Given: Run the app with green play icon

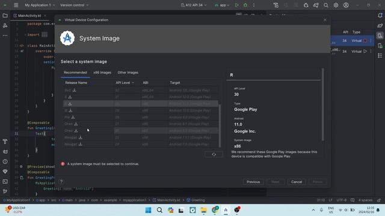Looking at the screenshot, I should [x=236, y=5].
